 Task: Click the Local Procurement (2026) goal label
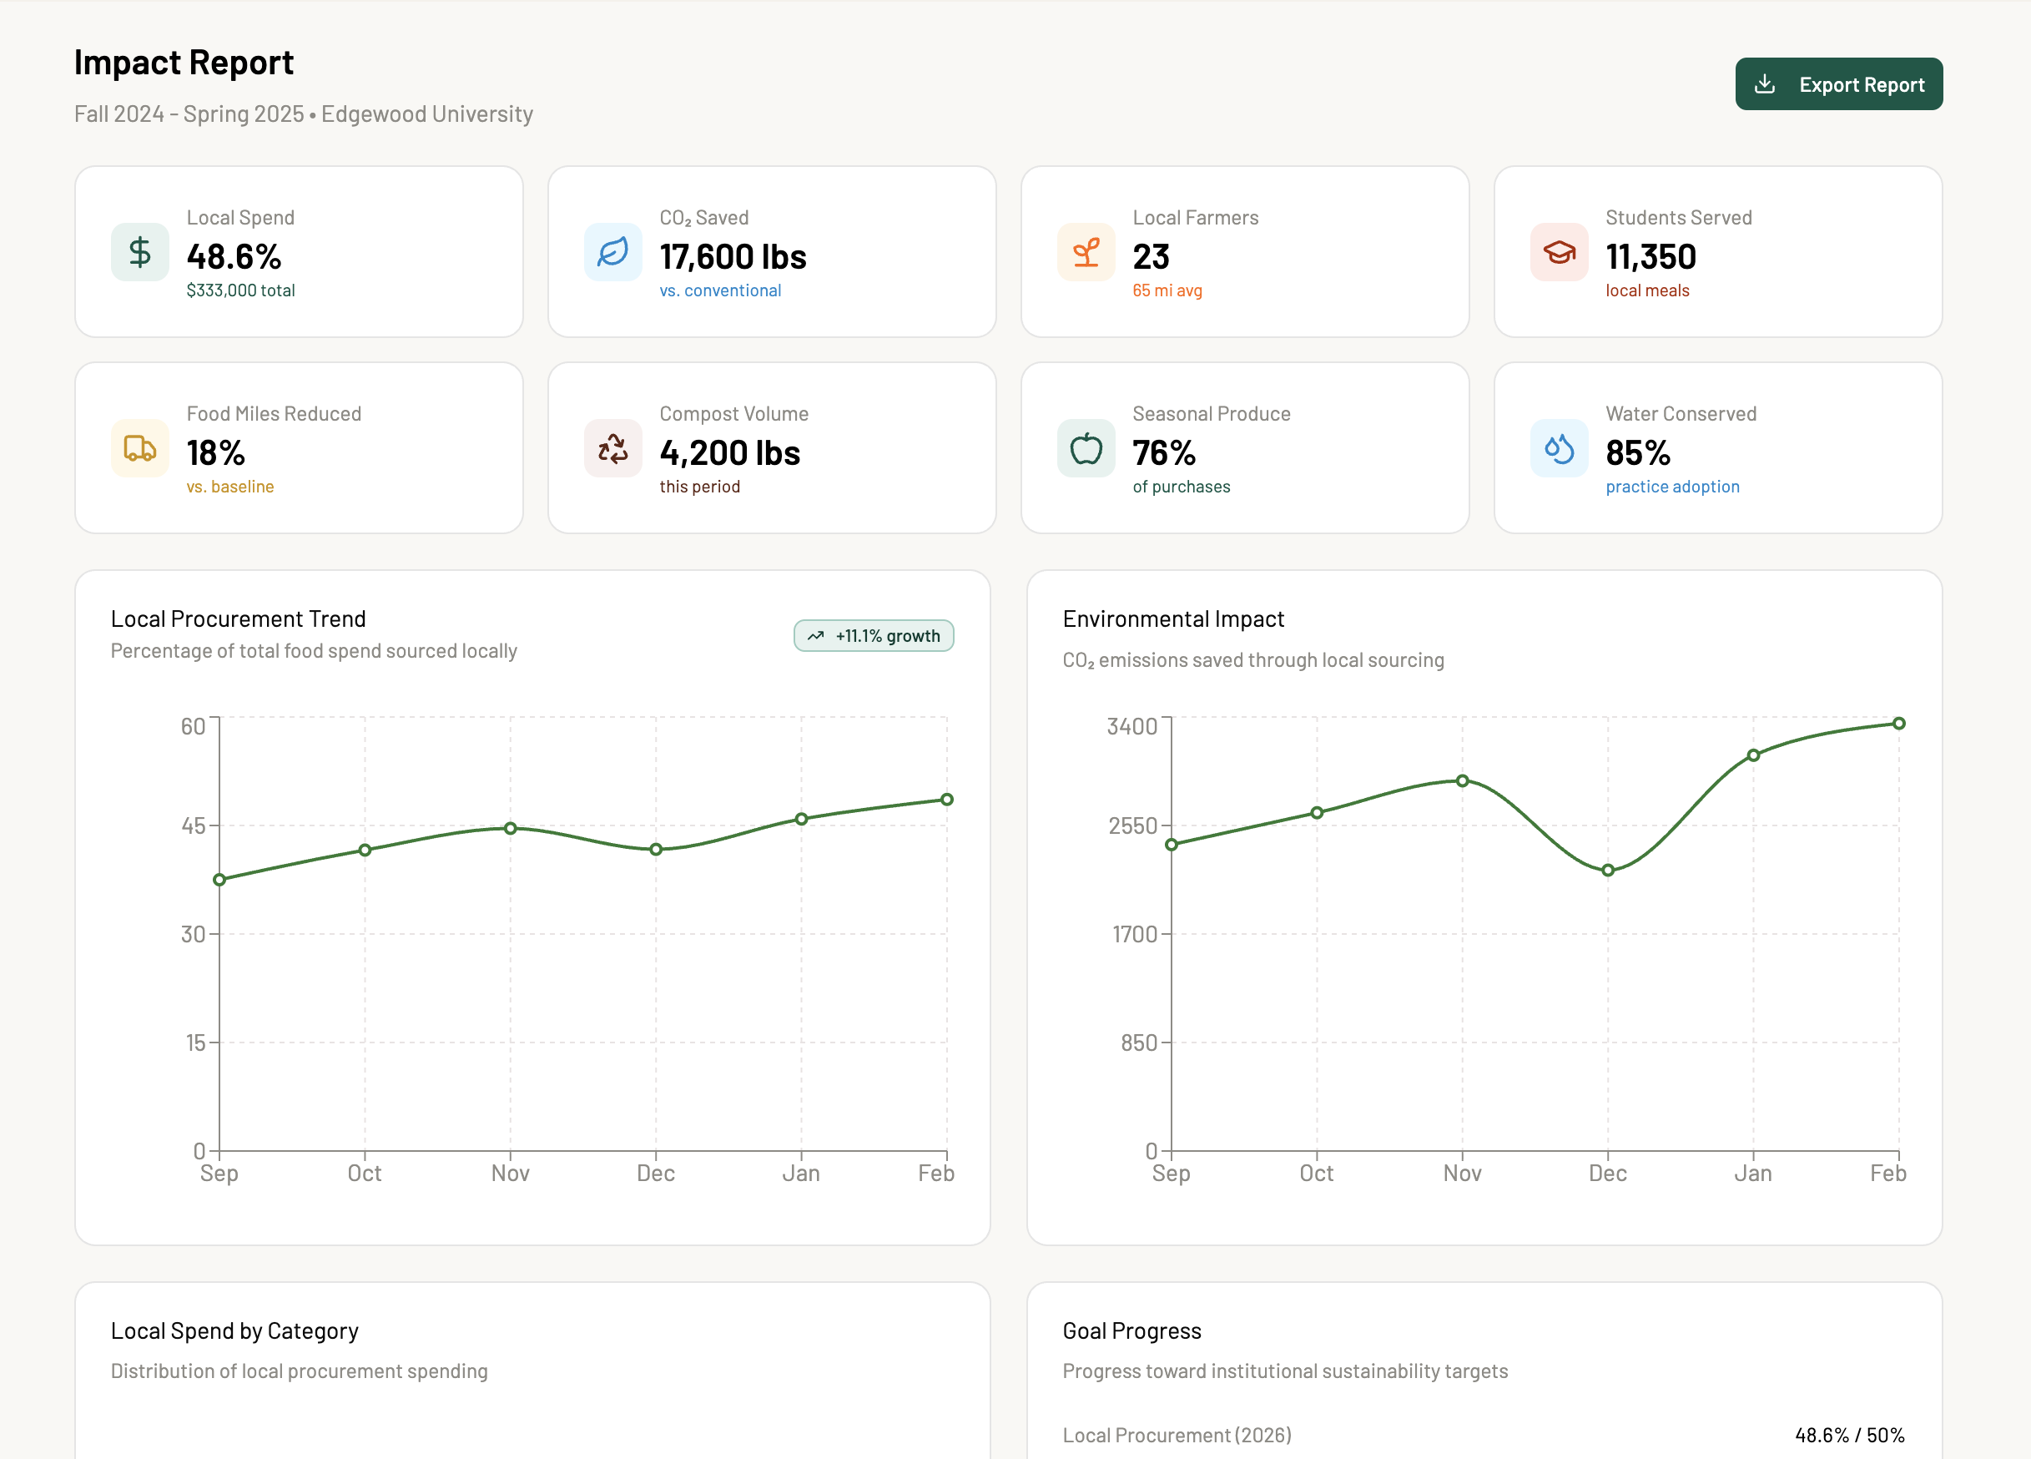coord(1177,1435)
